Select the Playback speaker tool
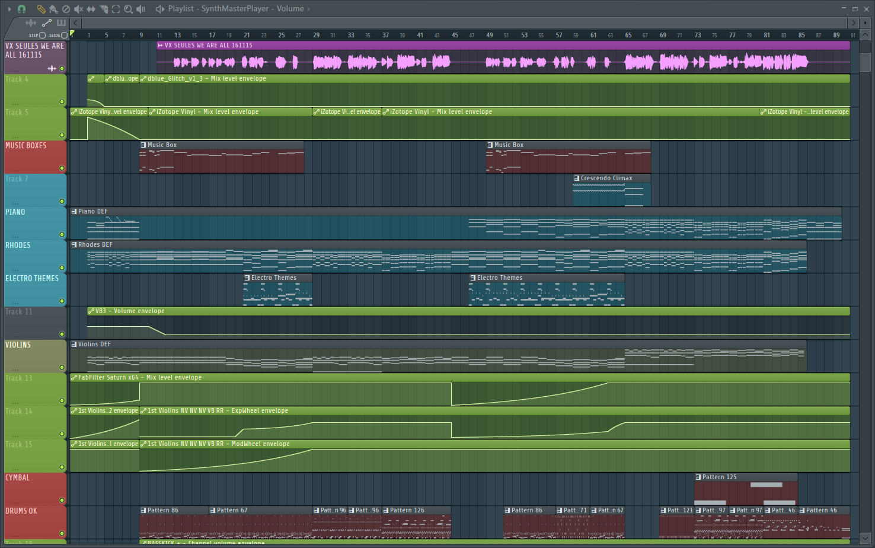Screen dimensions: 875x548 [x=141, y=9]
